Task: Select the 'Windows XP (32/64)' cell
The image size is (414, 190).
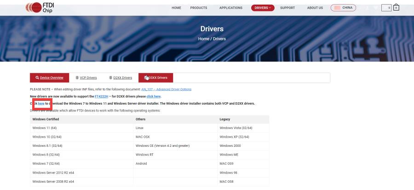Action: pyautogui.click(x=243, y=137)
